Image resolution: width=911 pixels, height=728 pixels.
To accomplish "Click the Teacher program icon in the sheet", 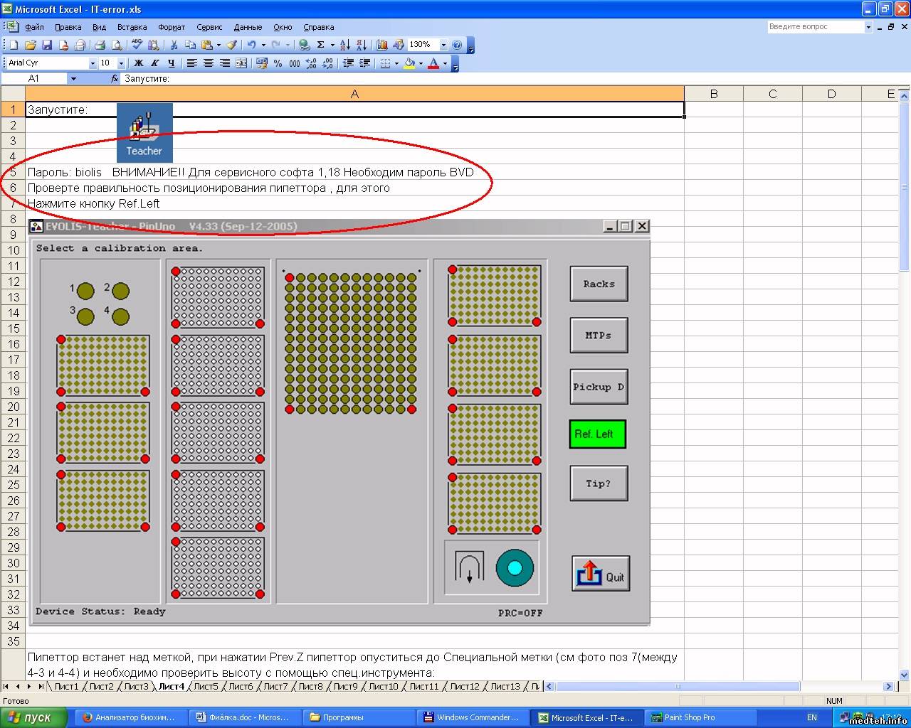I will [x=144, y=133].
